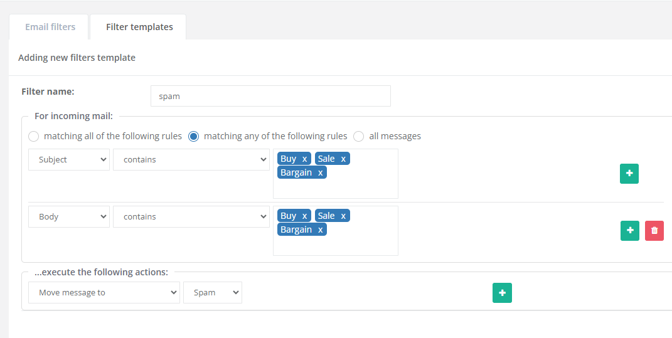The image size is (672, 338).
Task: Open the Spam folder dropdown
Action: (212, 293)
